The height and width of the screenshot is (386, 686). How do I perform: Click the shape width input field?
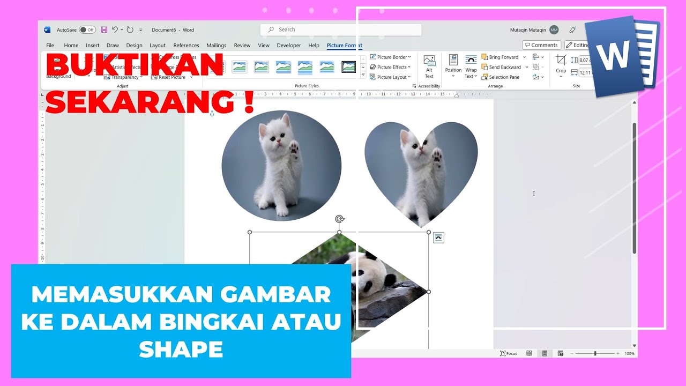click(585, 72)
